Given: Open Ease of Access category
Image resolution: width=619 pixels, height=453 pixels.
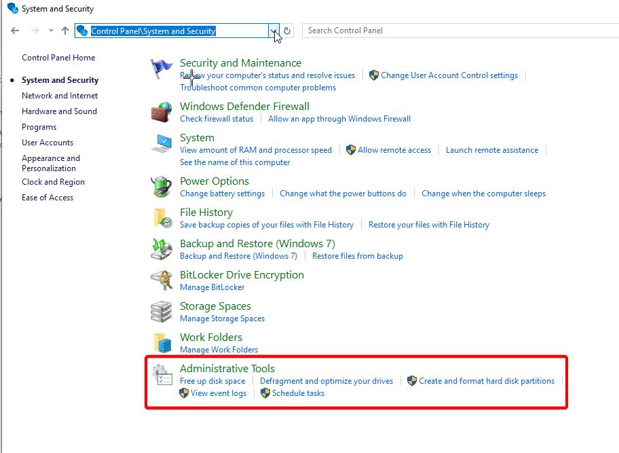Looking at the screenshot, I should click(x=48, y=198).
